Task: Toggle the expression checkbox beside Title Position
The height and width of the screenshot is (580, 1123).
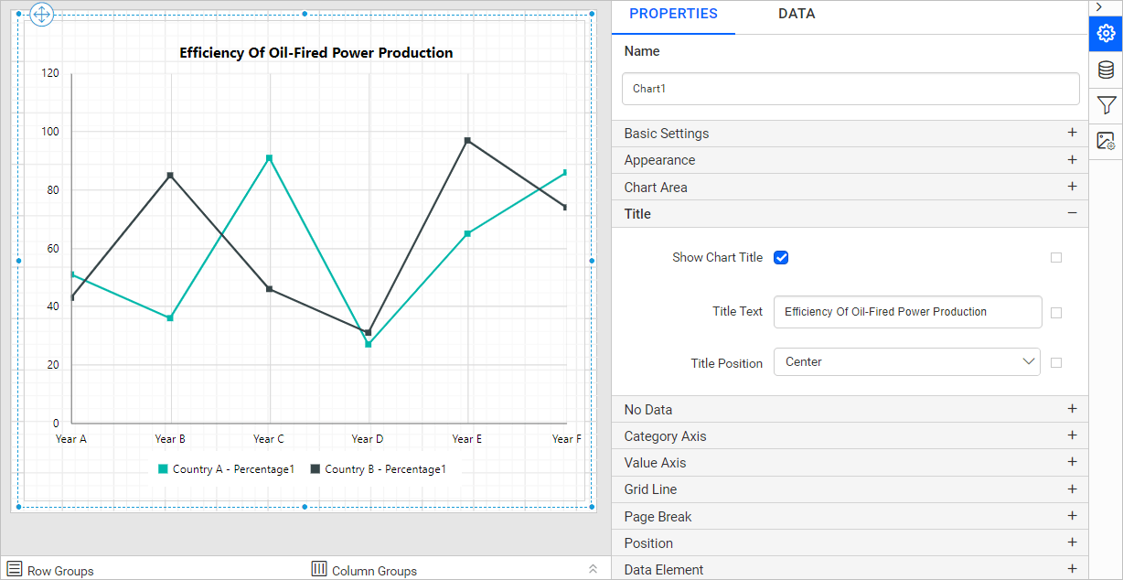Action: [x=1056, y=362]
